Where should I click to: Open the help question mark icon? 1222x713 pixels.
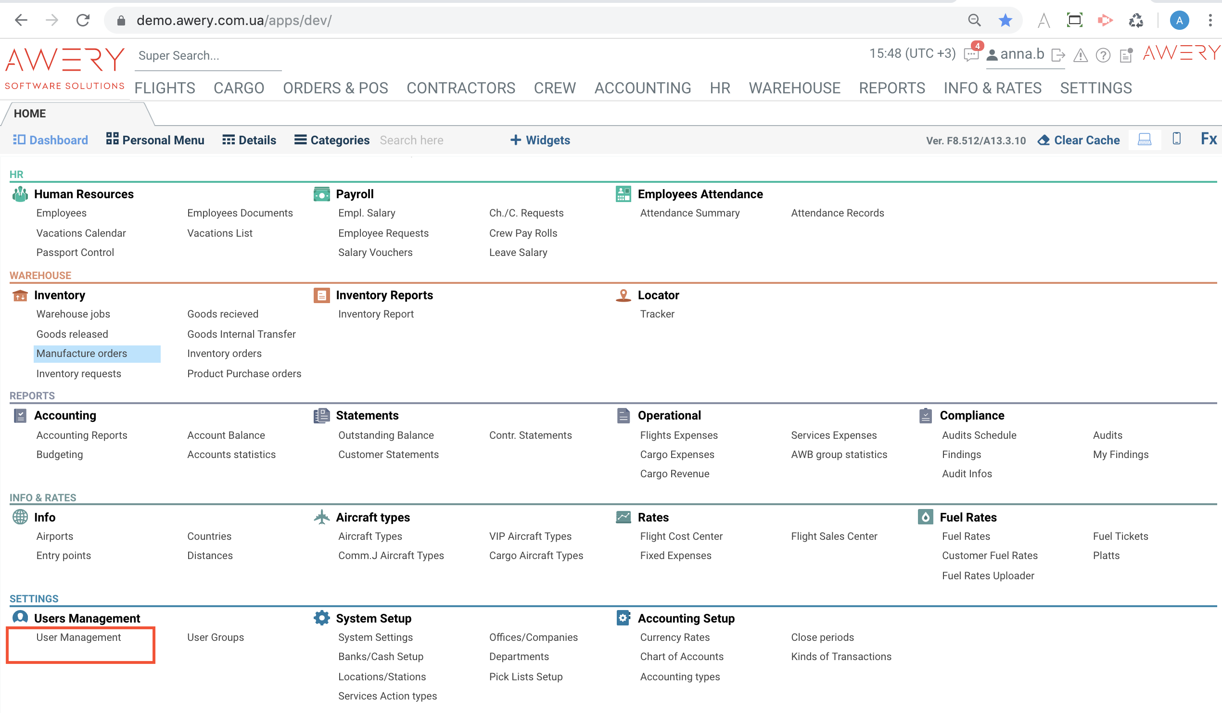coord(1103,55)
